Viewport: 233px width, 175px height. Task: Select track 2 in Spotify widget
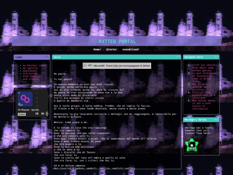click(37, 98)
